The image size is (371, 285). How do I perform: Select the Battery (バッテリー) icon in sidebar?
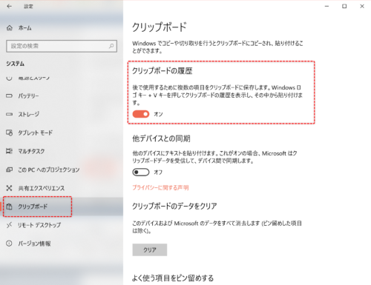point(9,95)
